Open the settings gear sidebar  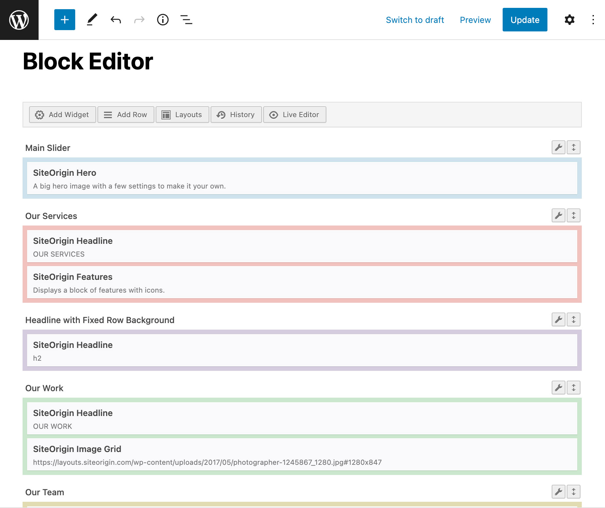(570, 20)
